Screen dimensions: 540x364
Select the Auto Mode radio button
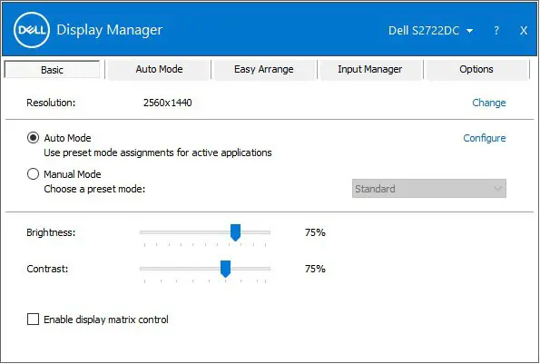coord(33,138)
